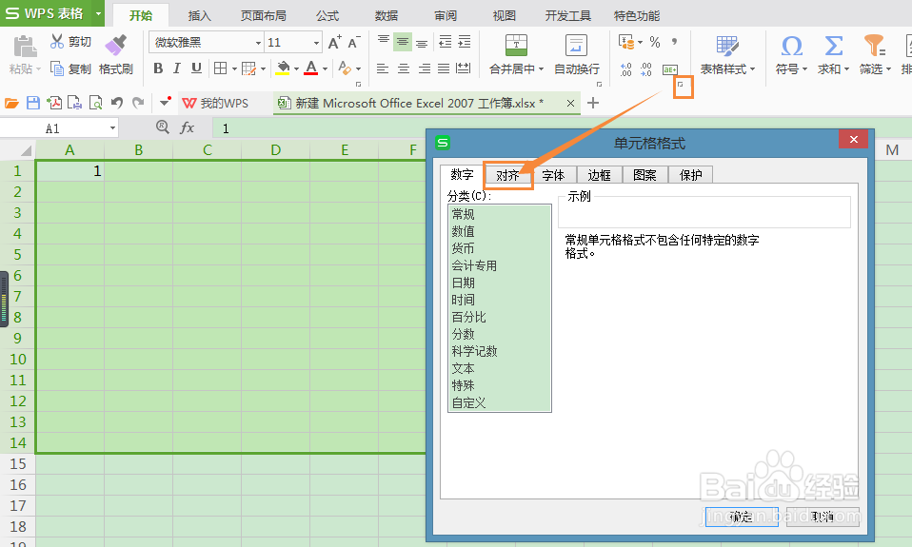Undo last action
This screenshot has height=547, width=912.
(117, 103)
